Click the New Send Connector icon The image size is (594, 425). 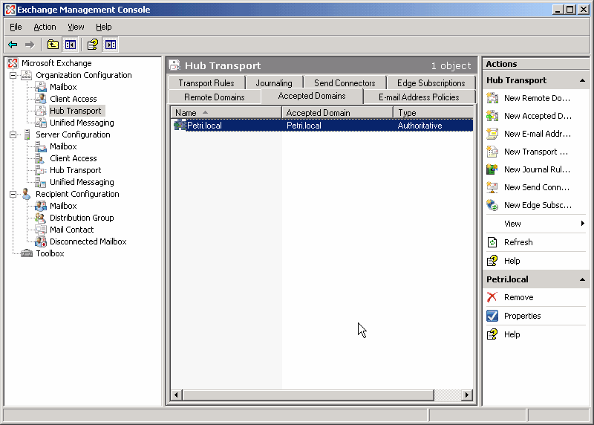click(x=492, y=187)
